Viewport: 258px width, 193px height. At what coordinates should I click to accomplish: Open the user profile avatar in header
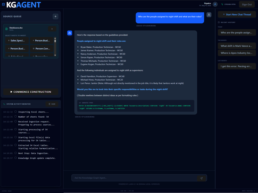[215, 4]
